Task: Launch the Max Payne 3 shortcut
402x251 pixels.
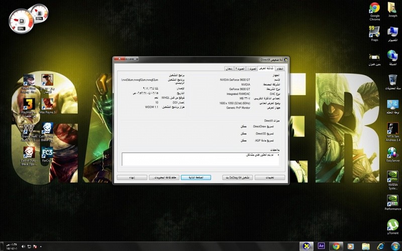Action: [x=47, y=106]
